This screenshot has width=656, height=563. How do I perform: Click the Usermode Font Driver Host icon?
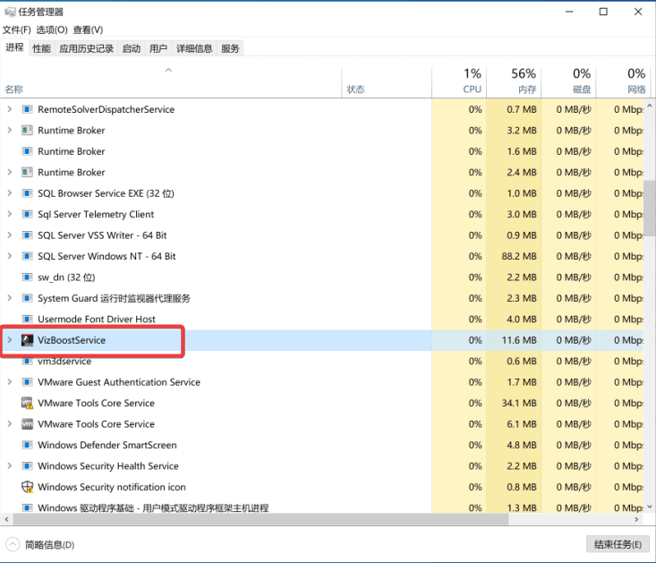(x=27, y=320)
